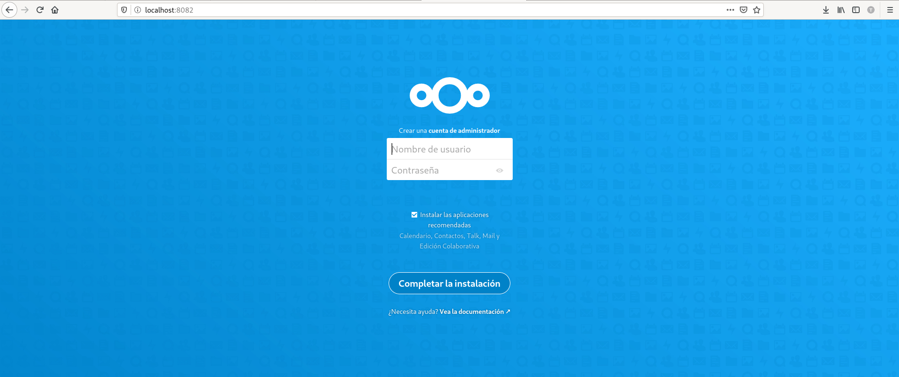The width and height of the screenshot is (899, 377).
Task: Click the ¿Necesita ayuda? text
Action: (413, 312)
